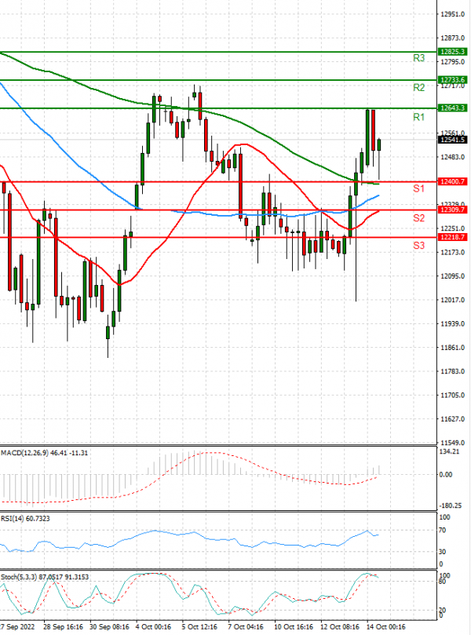The width and height of the screenshot is (471, 635).
Task: Click the RSI(14) 60.7323 indicator label
Action: (25, 518)
